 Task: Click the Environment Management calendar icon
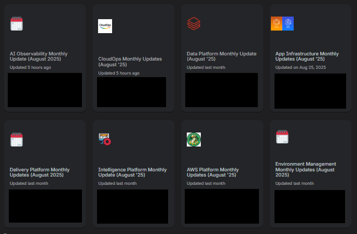pyautogui.click(x=282, y=137)
